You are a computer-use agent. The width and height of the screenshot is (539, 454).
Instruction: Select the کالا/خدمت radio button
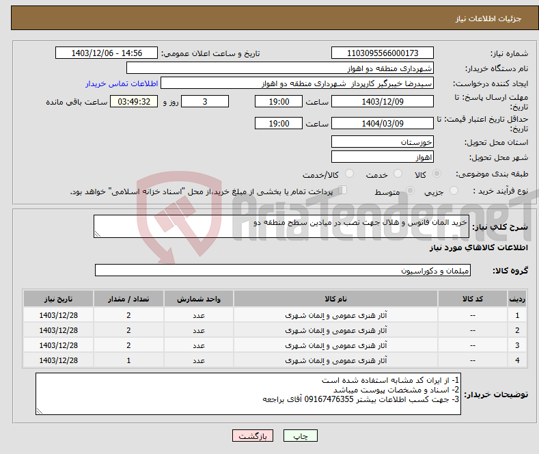pyautogui.click(x=349, y=174)
